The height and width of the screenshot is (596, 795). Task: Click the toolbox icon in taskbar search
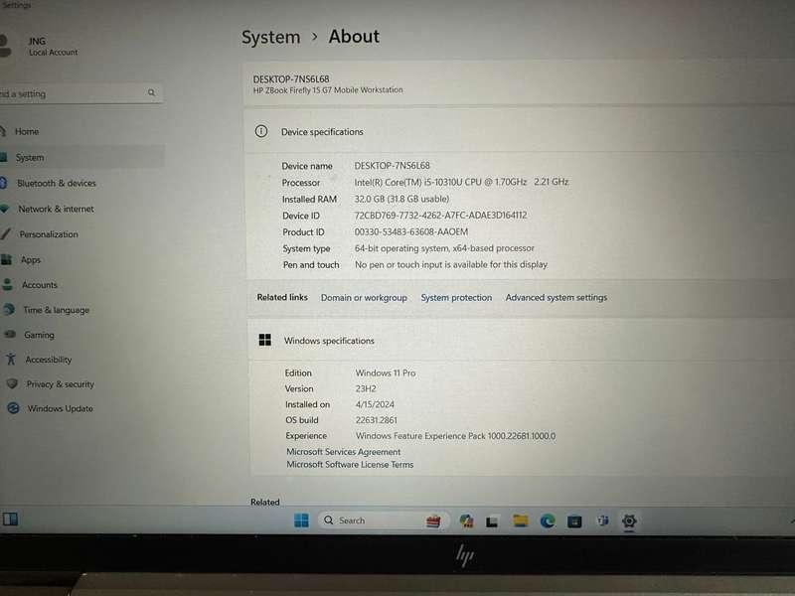tap(433, 521)
